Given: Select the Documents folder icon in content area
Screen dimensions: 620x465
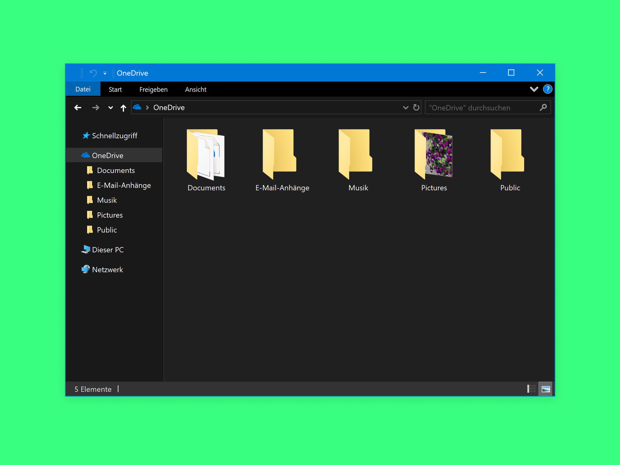Looking at the screenshot, I should (206, 155).
